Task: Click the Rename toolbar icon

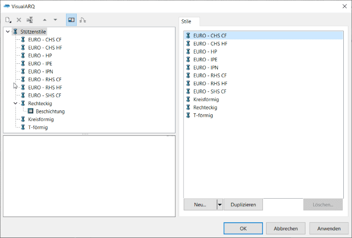Action: 30,20
